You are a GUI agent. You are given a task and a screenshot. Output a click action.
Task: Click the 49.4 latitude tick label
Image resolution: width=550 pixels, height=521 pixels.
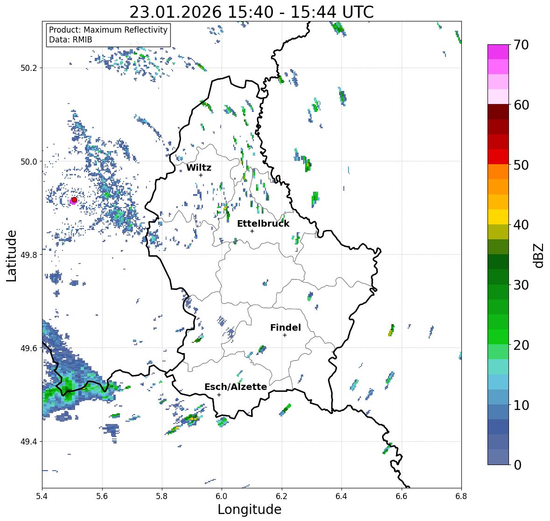tap(29, 442)
